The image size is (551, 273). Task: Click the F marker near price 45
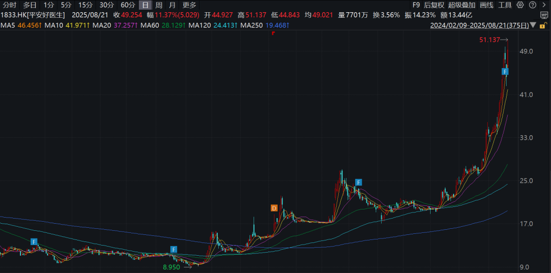click(x=505, y=72)
